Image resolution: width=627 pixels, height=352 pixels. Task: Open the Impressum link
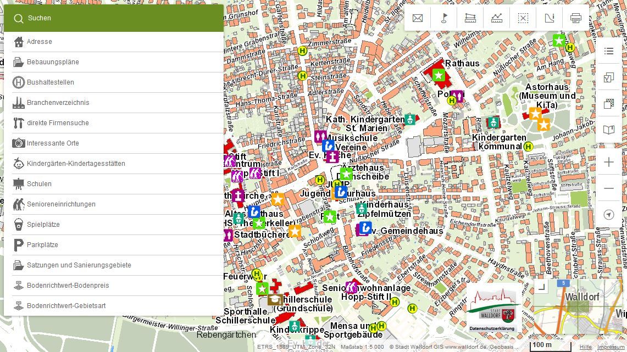[611, 347]
